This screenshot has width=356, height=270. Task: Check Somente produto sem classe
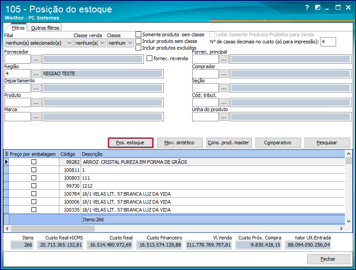point(138,35)
